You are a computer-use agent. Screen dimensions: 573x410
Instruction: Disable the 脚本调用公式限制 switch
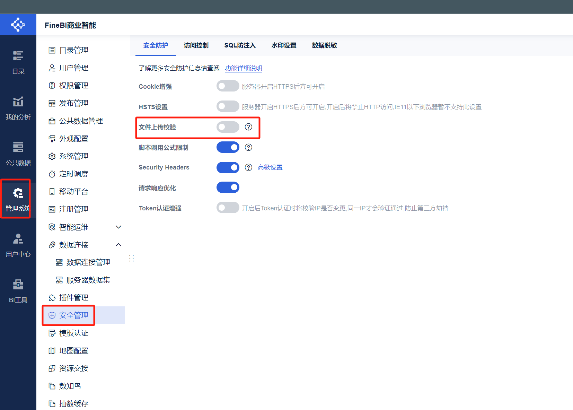[228, 147]
